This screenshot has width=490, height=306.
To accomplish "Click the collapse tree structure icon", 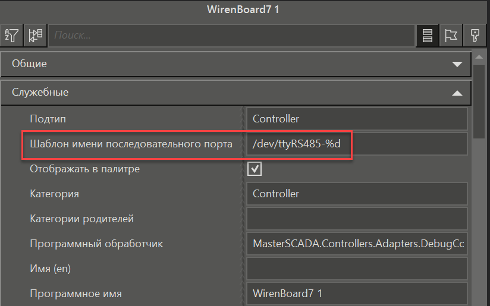I will 35,35.
